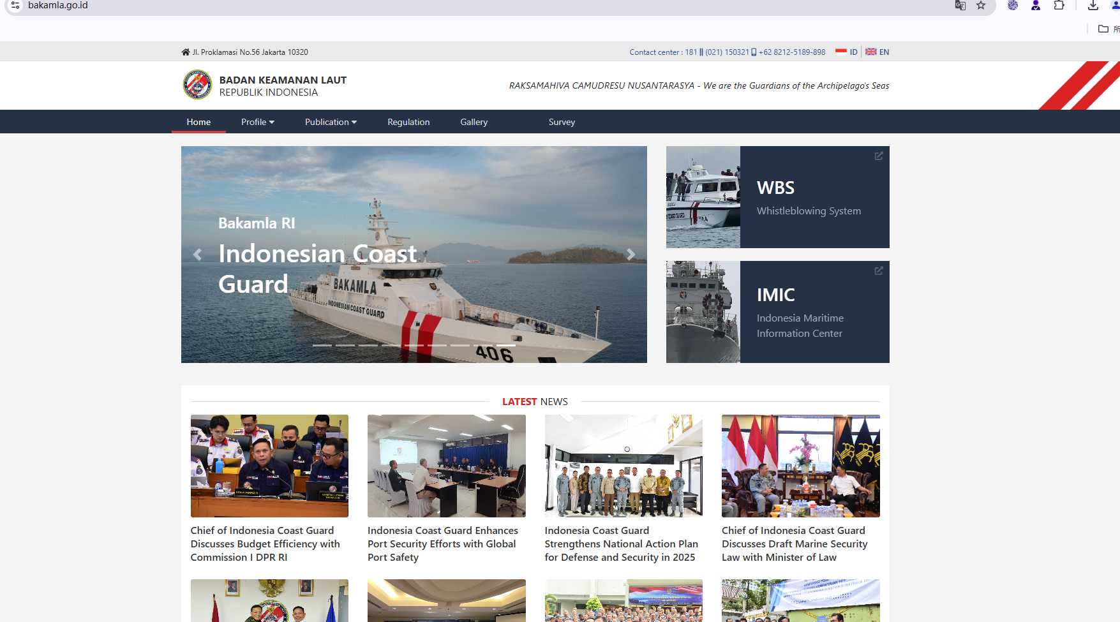Viewport: 1120px width, 622px height.
Task: Click the contact center phone number (021) 150321
Action: pyautogui.click(x=727, y=52)
